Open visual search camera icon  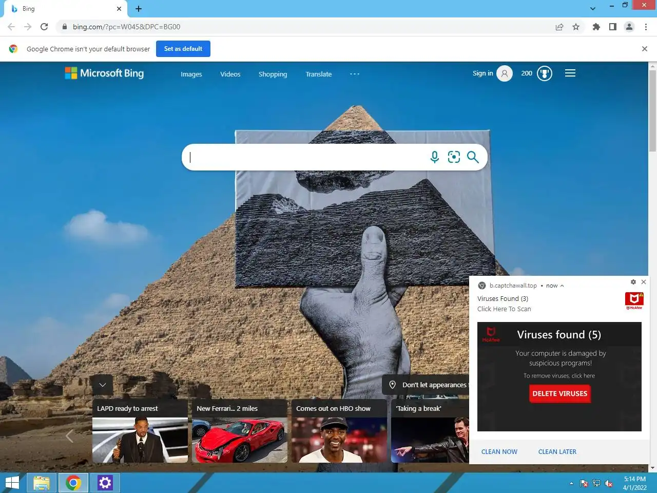tap(454, 157)
